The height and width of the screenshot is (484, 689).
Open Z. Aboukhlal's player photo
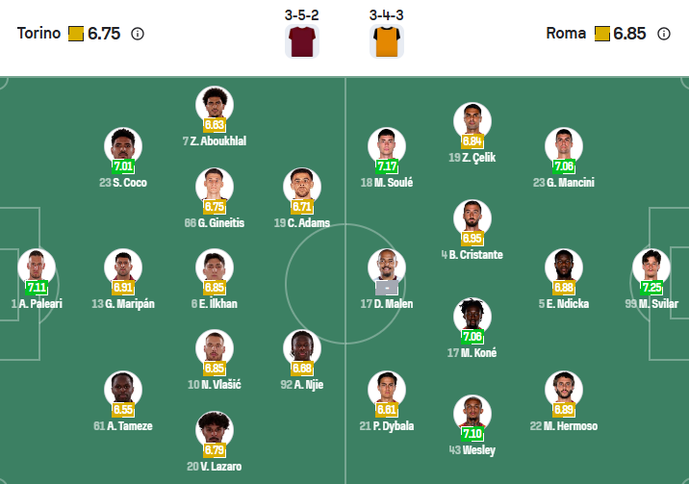coord(214,105)
